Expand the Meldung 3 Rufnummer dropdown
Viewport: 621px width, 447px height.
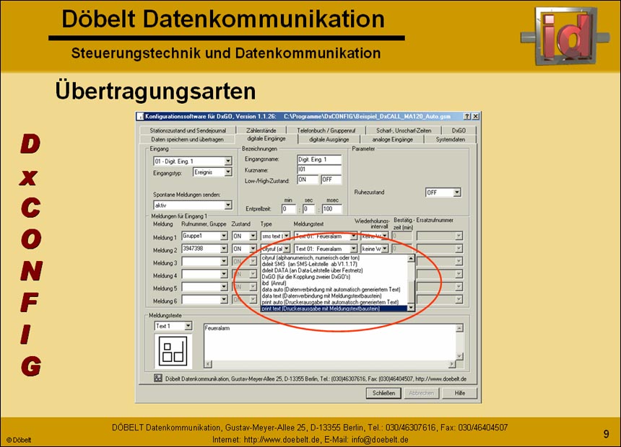click(x=224, y=262)
